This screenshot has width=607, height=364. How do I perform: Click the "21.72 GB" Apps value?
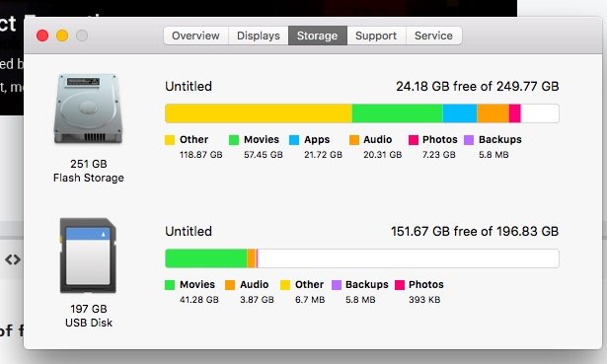click(x=324, y=155)
